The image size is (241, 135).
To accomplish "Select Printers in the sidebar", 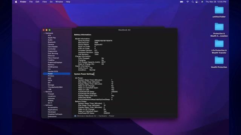I will [51, 76].
